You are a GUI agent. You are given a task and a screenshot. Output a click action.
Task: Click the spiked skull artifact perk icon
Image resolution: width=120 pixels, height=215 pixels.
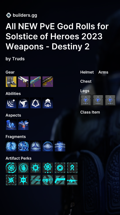click(23, 180)
